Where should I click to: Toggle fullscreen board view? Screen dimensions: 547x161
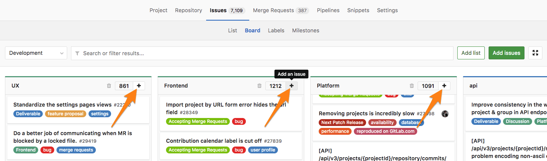535,53
